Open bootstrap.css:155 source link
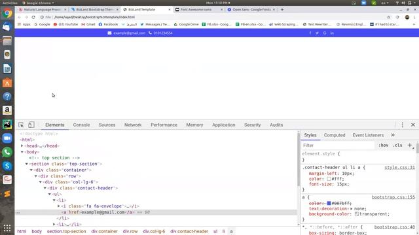This screenshot has height=235, width=419. click(393, 197)
